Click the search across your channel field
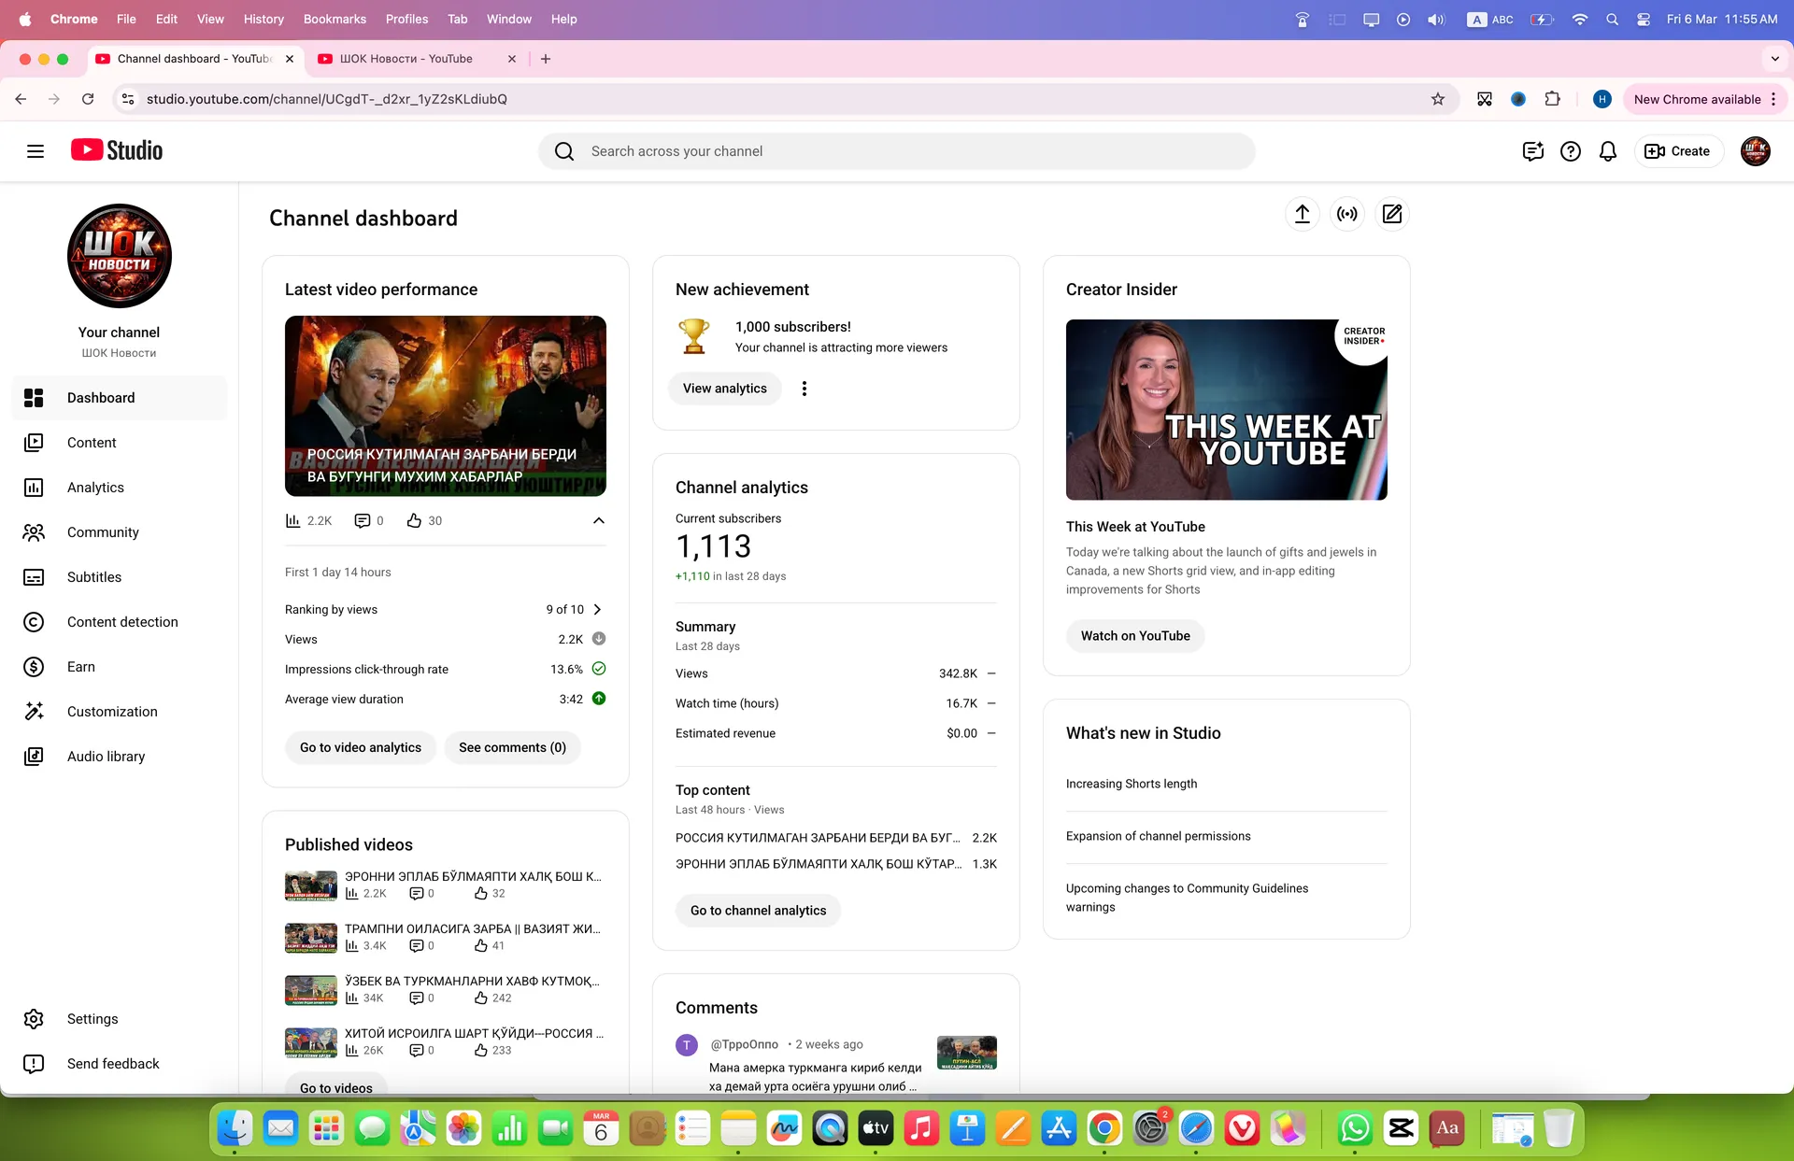1794x1161 pixels. pos(896,151)
